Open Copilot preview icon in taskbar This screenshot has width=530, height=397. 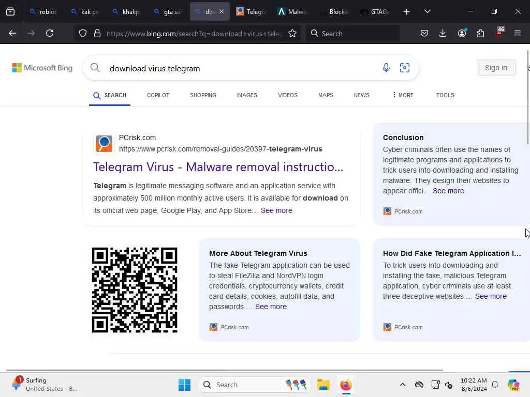[x=513, y=385]
